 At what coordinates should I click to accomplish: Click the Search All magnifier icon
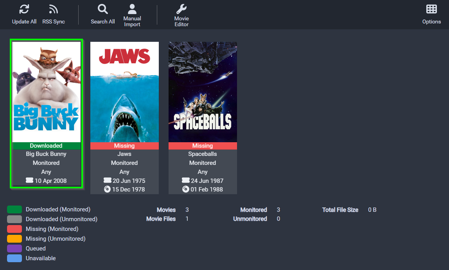pos(103,9)
